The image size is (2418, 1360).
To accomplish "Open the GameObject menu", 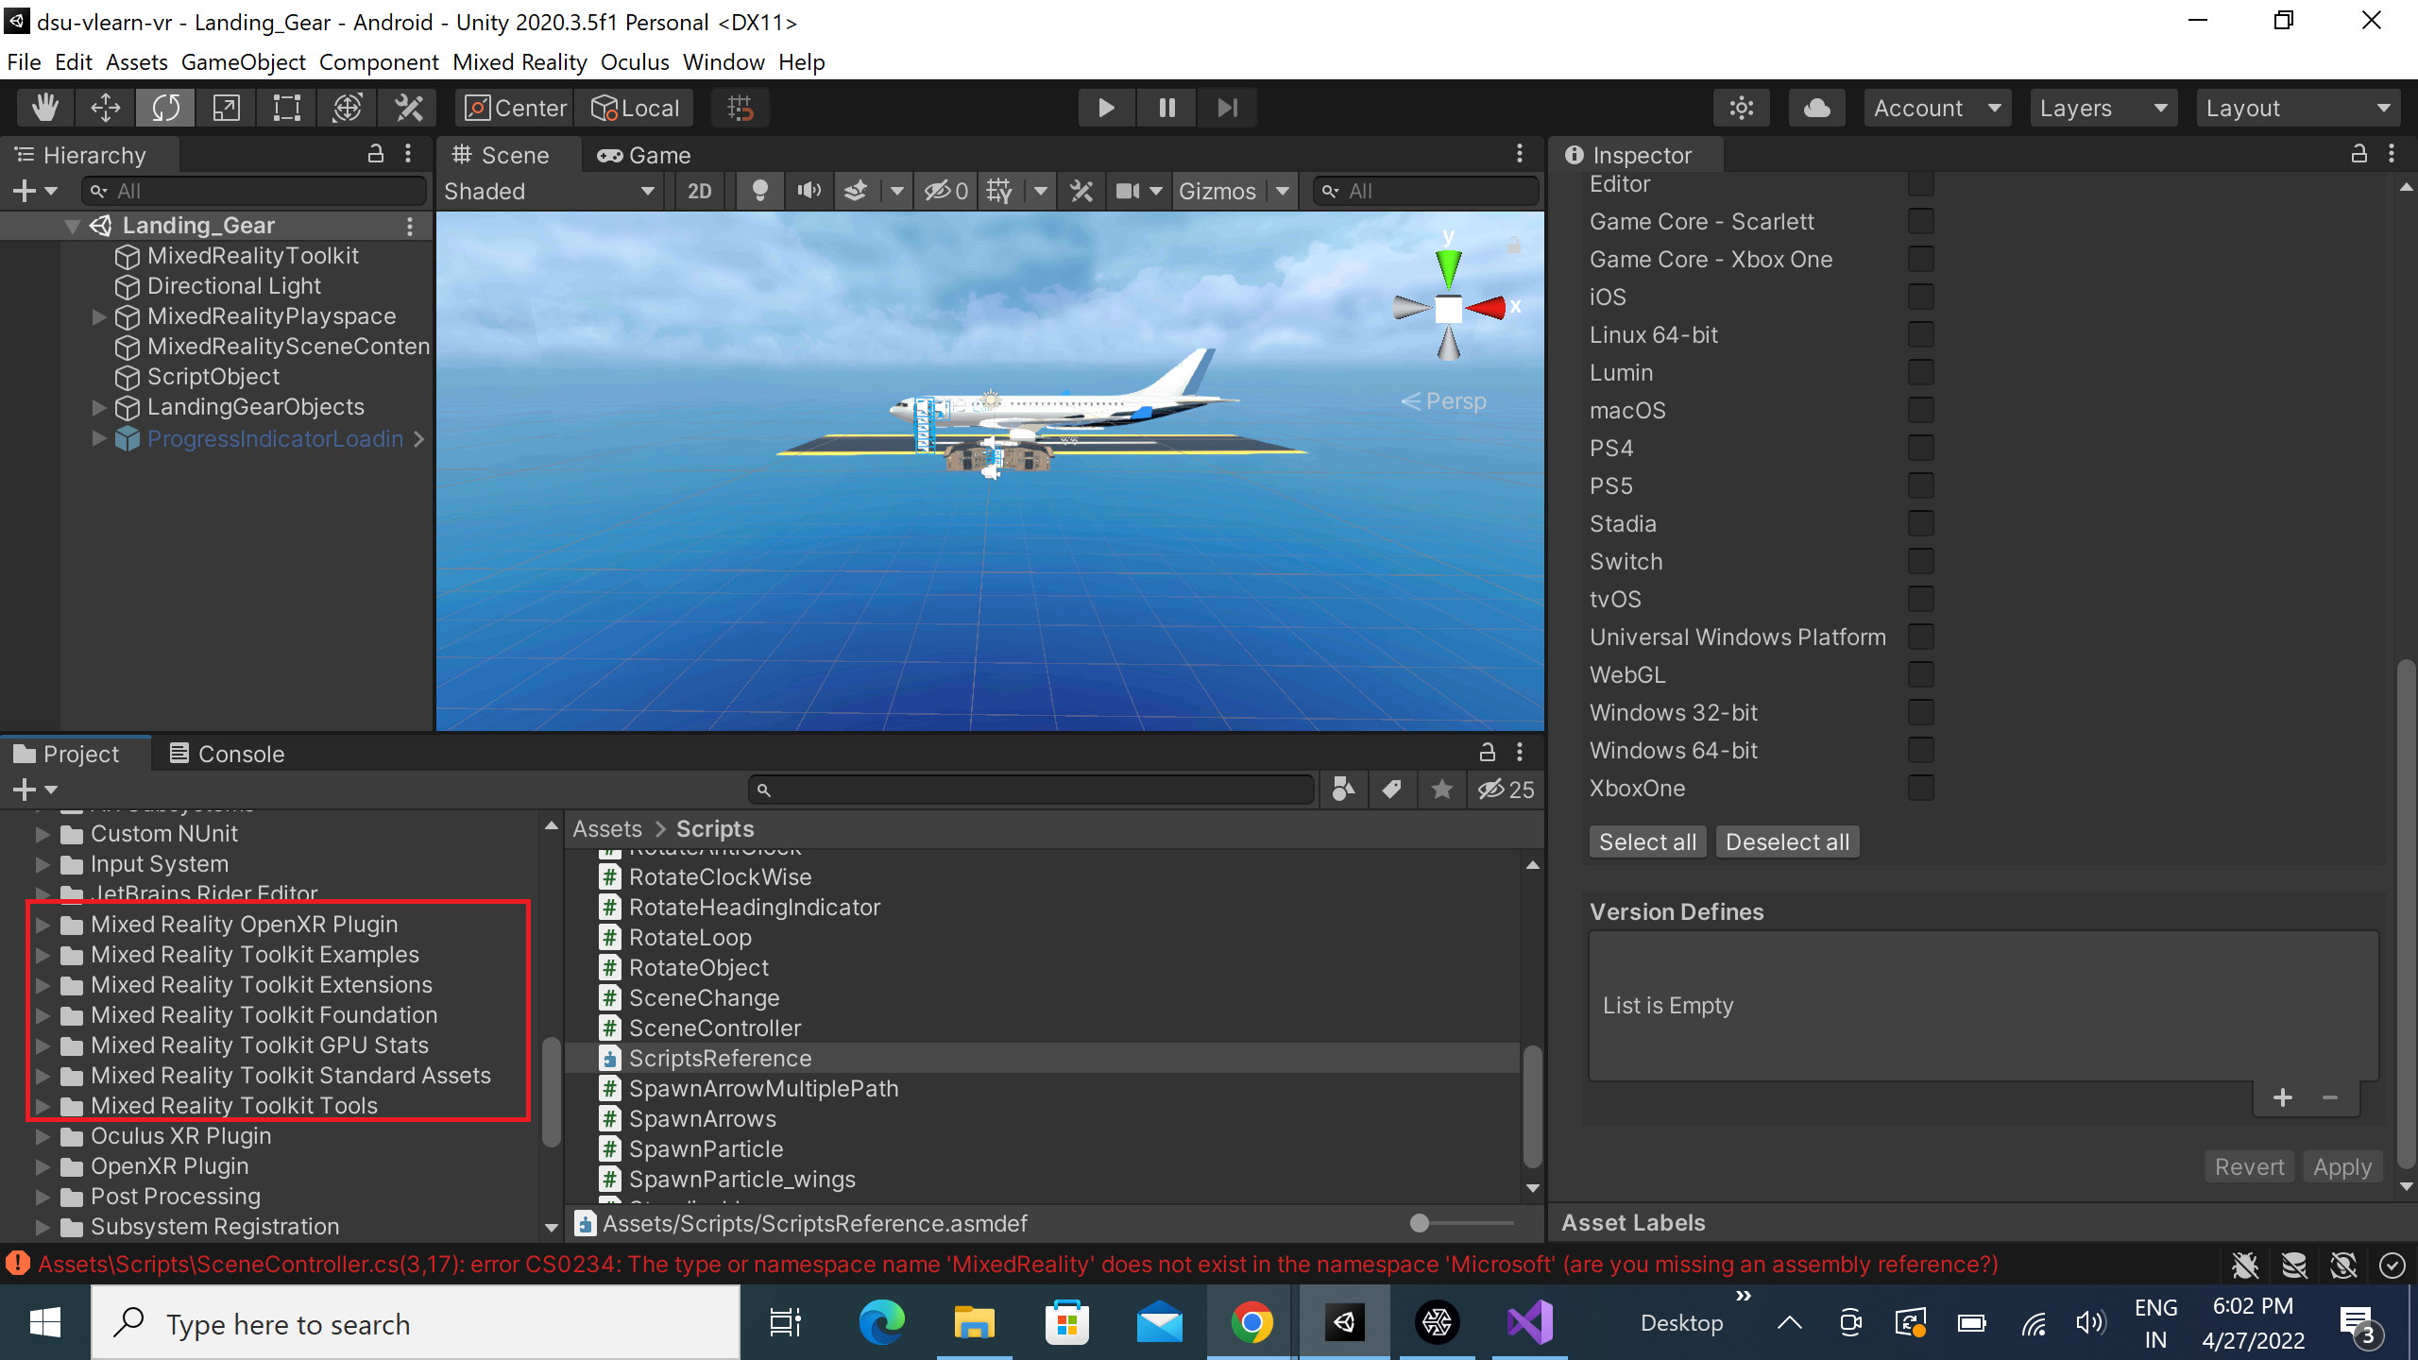I will click(243, 62).
